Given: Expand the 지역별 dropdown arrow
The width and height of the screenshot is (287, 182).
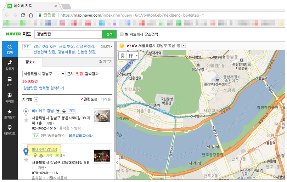Looking at the screenshot, I should [36, 99].
